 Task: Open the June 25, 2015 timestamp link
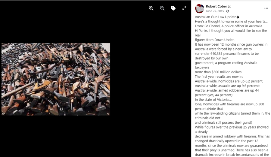pyautogui.click(x=215, y=11)
